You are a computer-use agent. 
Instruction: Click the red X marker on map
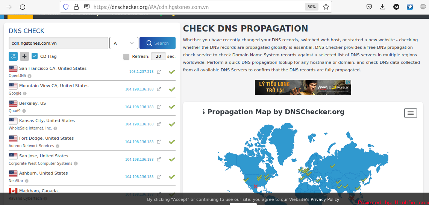[256, 186]
